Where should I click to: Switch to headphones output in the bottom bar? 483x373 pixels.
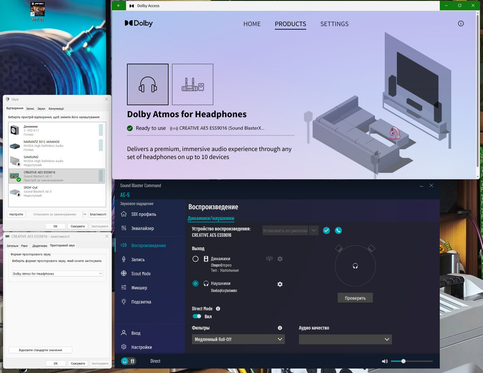pos(125,361)
